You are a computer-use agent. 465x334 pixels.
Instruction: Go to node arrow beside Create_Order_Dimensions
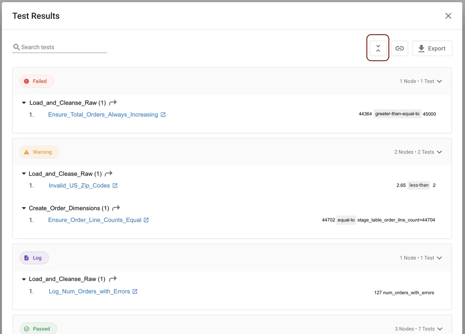(x=116, y=208)
